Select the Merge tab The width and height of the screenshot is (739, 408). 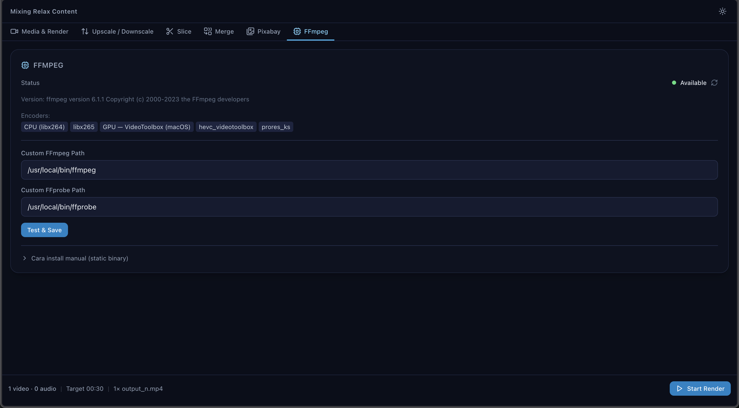tap(219, 31)
